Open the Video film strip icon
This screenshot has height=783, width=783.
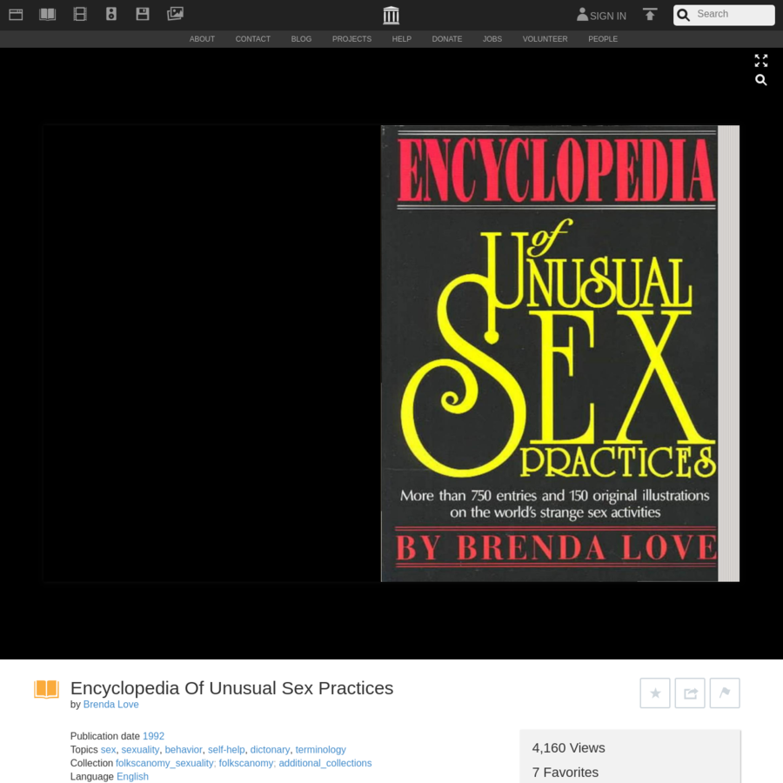pos(80,15)
